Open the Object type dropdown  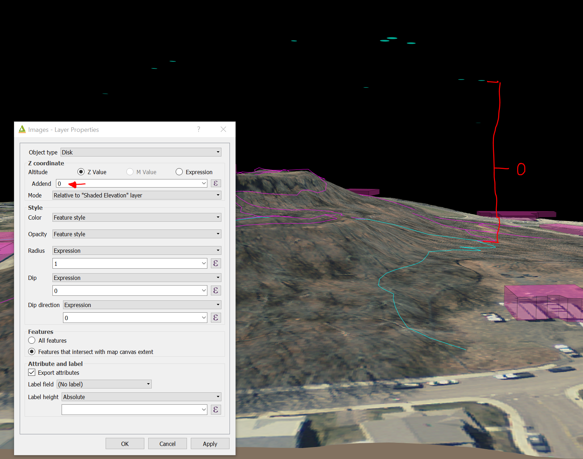[141, 152]
